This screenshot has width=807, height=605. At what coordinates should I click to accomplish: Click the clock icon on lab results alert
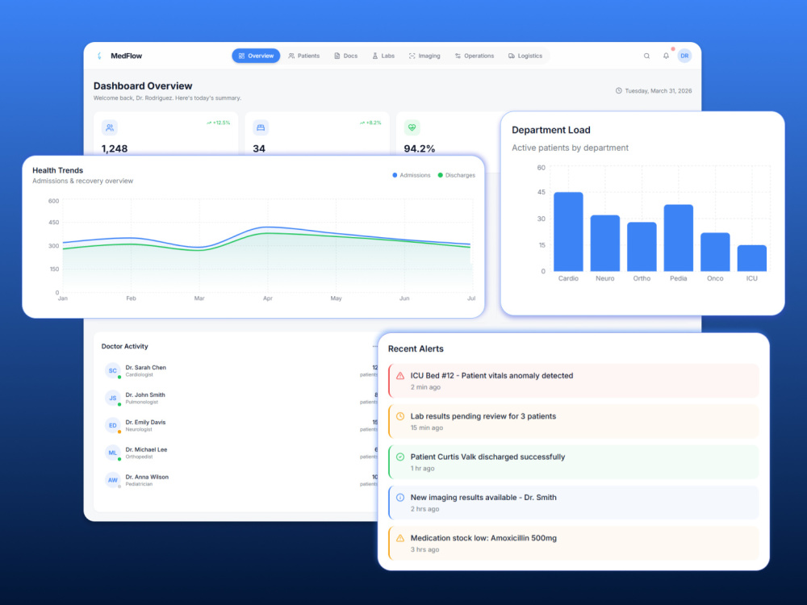pos(400,416)
